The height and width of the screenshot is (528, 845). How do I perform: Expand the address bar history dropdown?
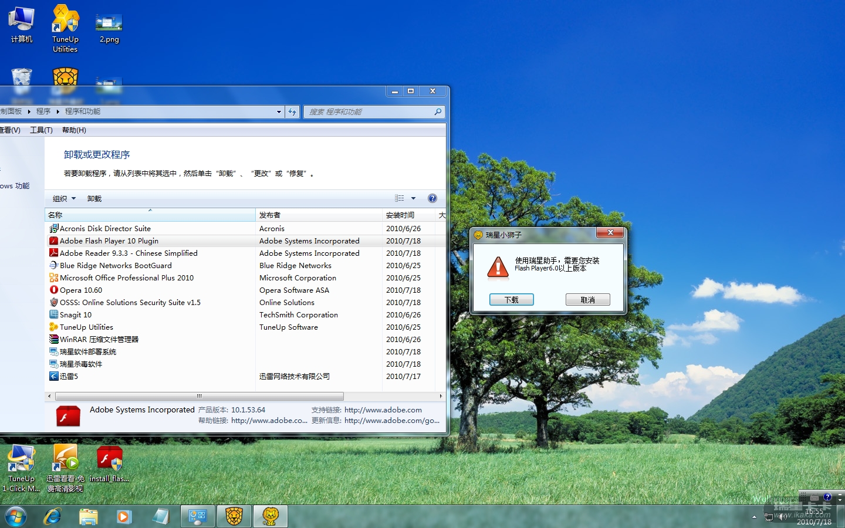(279, 111)
